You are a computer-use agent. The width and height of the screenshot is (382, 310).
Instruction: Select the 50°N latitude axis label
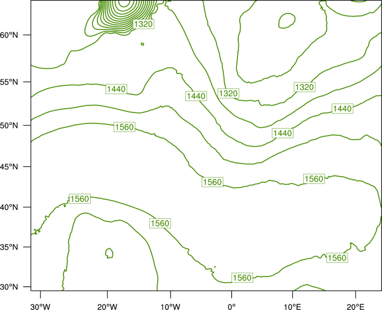click(x=9, y=125)
